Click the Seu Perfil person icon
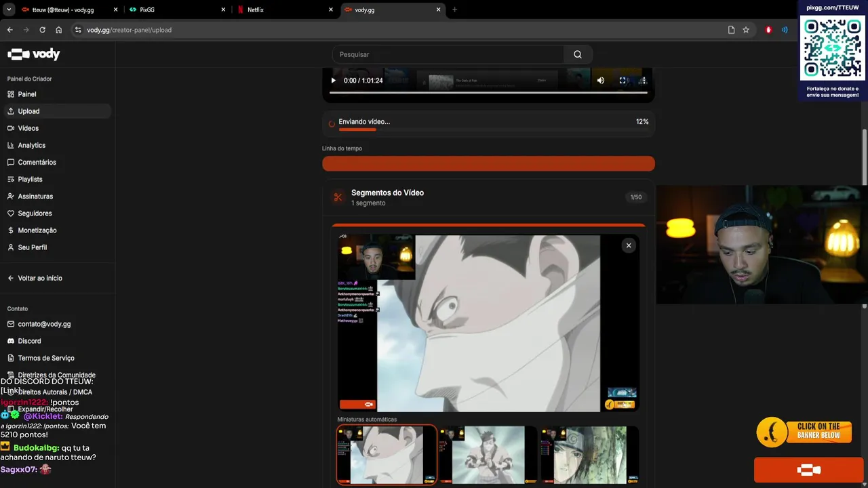 coord(11,247)
